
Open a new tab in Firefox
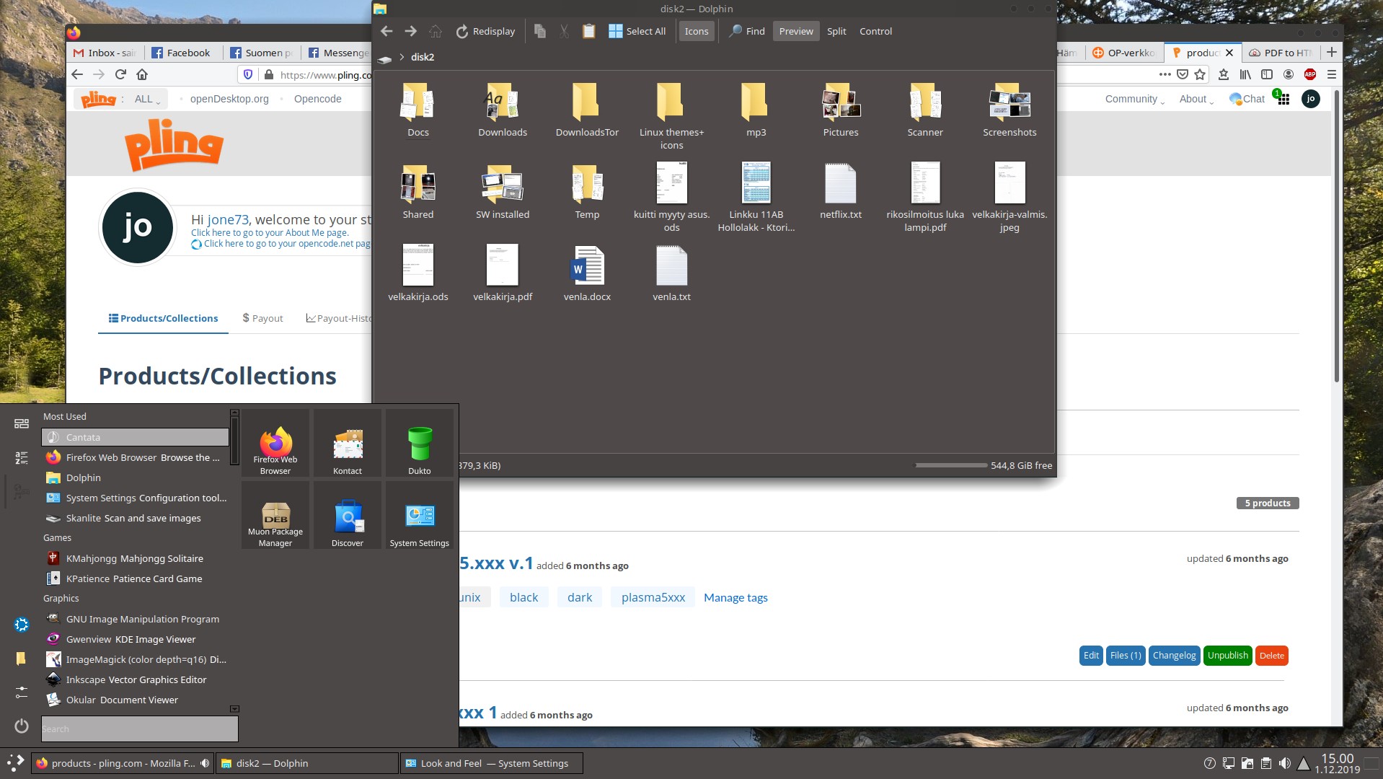(1331, 52)
